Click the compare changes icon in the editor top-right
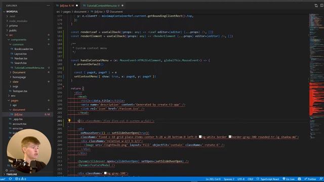The height and width of the screenshot is (182, 324). [x=316, y=6]
